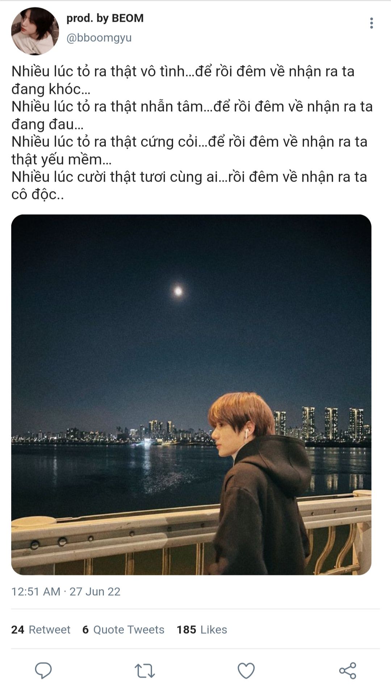The height and width of the screenshot is (687, 391).
Task: Click the 27 Jun 22 date
Action: click(x=95, y=592)
